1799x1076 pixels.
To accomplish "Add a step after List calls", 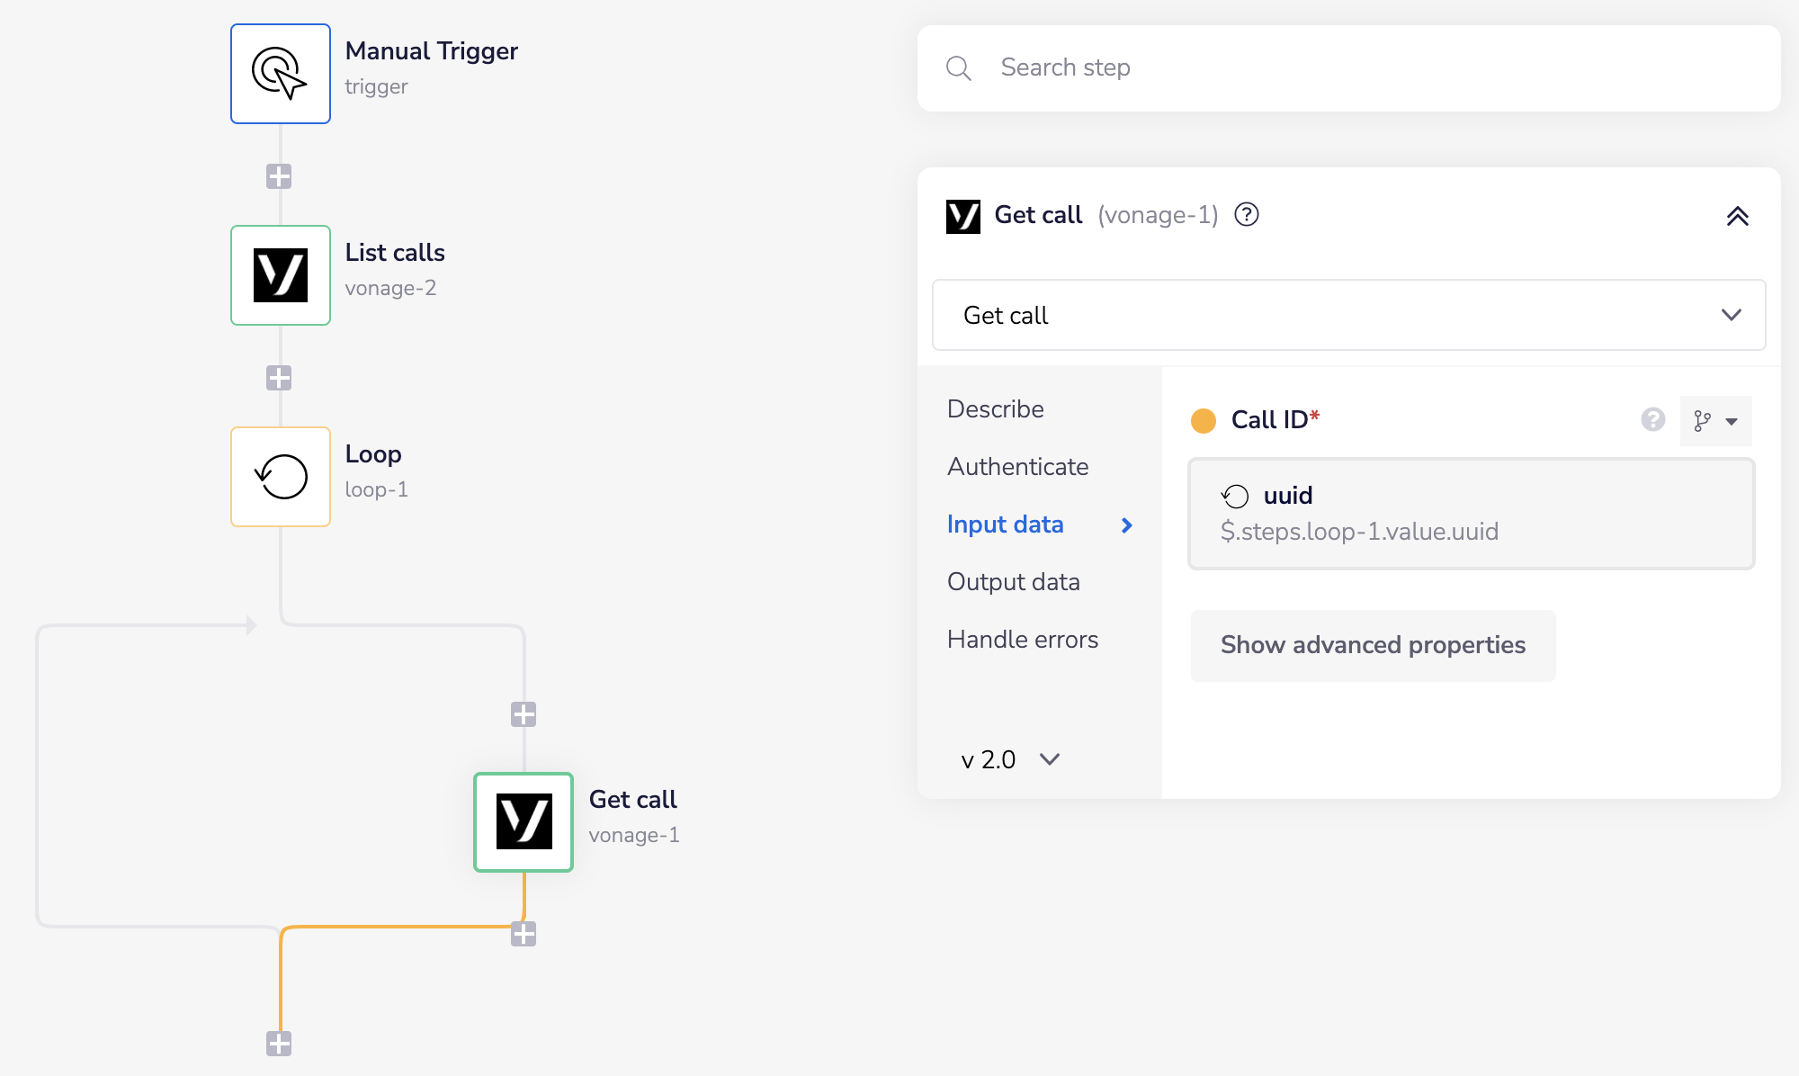I will [279, 378].
